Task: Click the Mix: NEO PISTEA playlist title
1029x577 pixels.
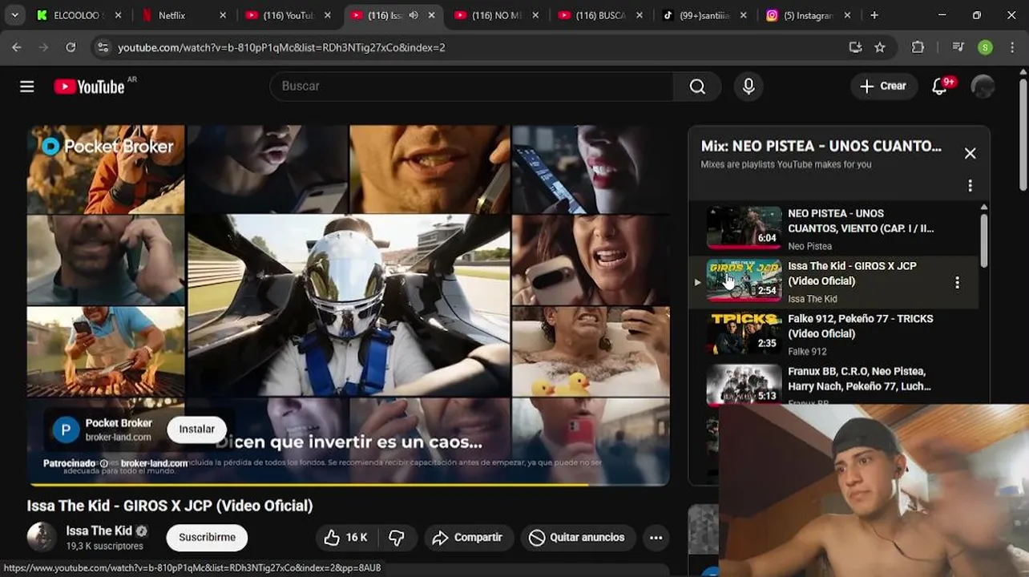Action: click(821, 146)
